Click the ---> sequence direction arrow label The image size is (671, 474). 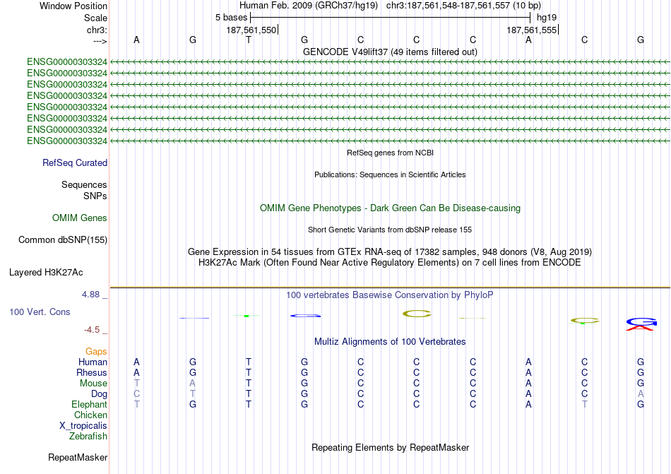pos(100,41)
